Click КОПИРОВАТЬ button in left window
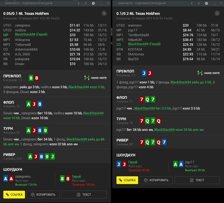 point(43,195)
